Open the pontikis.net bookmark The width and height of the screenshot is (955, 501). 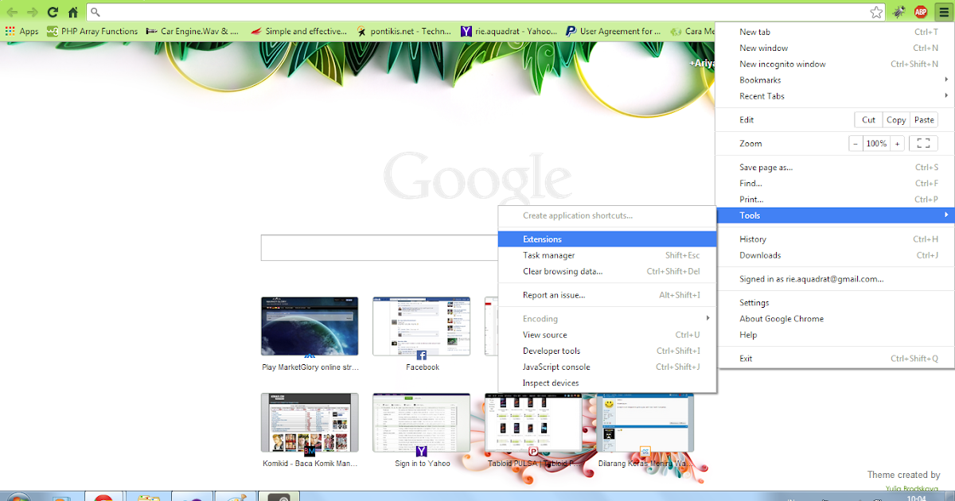coord(403,31)
